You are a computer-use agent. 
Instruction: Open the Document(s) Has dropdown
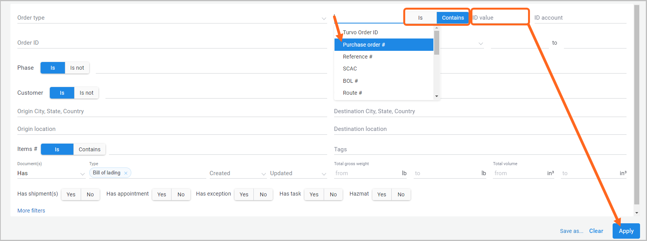point(51,174)
